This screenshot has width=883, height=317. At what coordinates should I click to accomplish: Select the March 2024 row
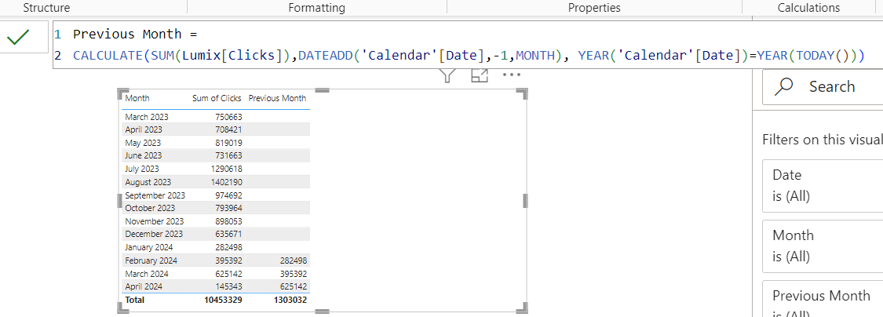[216, 273]
